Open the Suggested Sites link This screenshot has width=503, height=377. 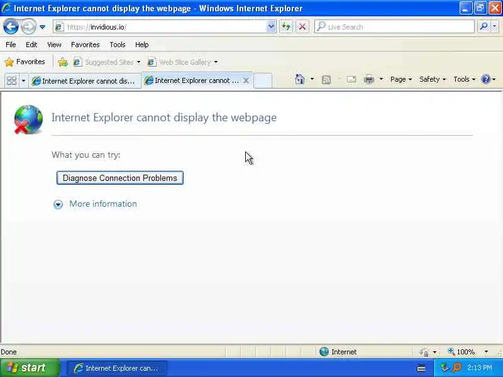pos(107,62)
